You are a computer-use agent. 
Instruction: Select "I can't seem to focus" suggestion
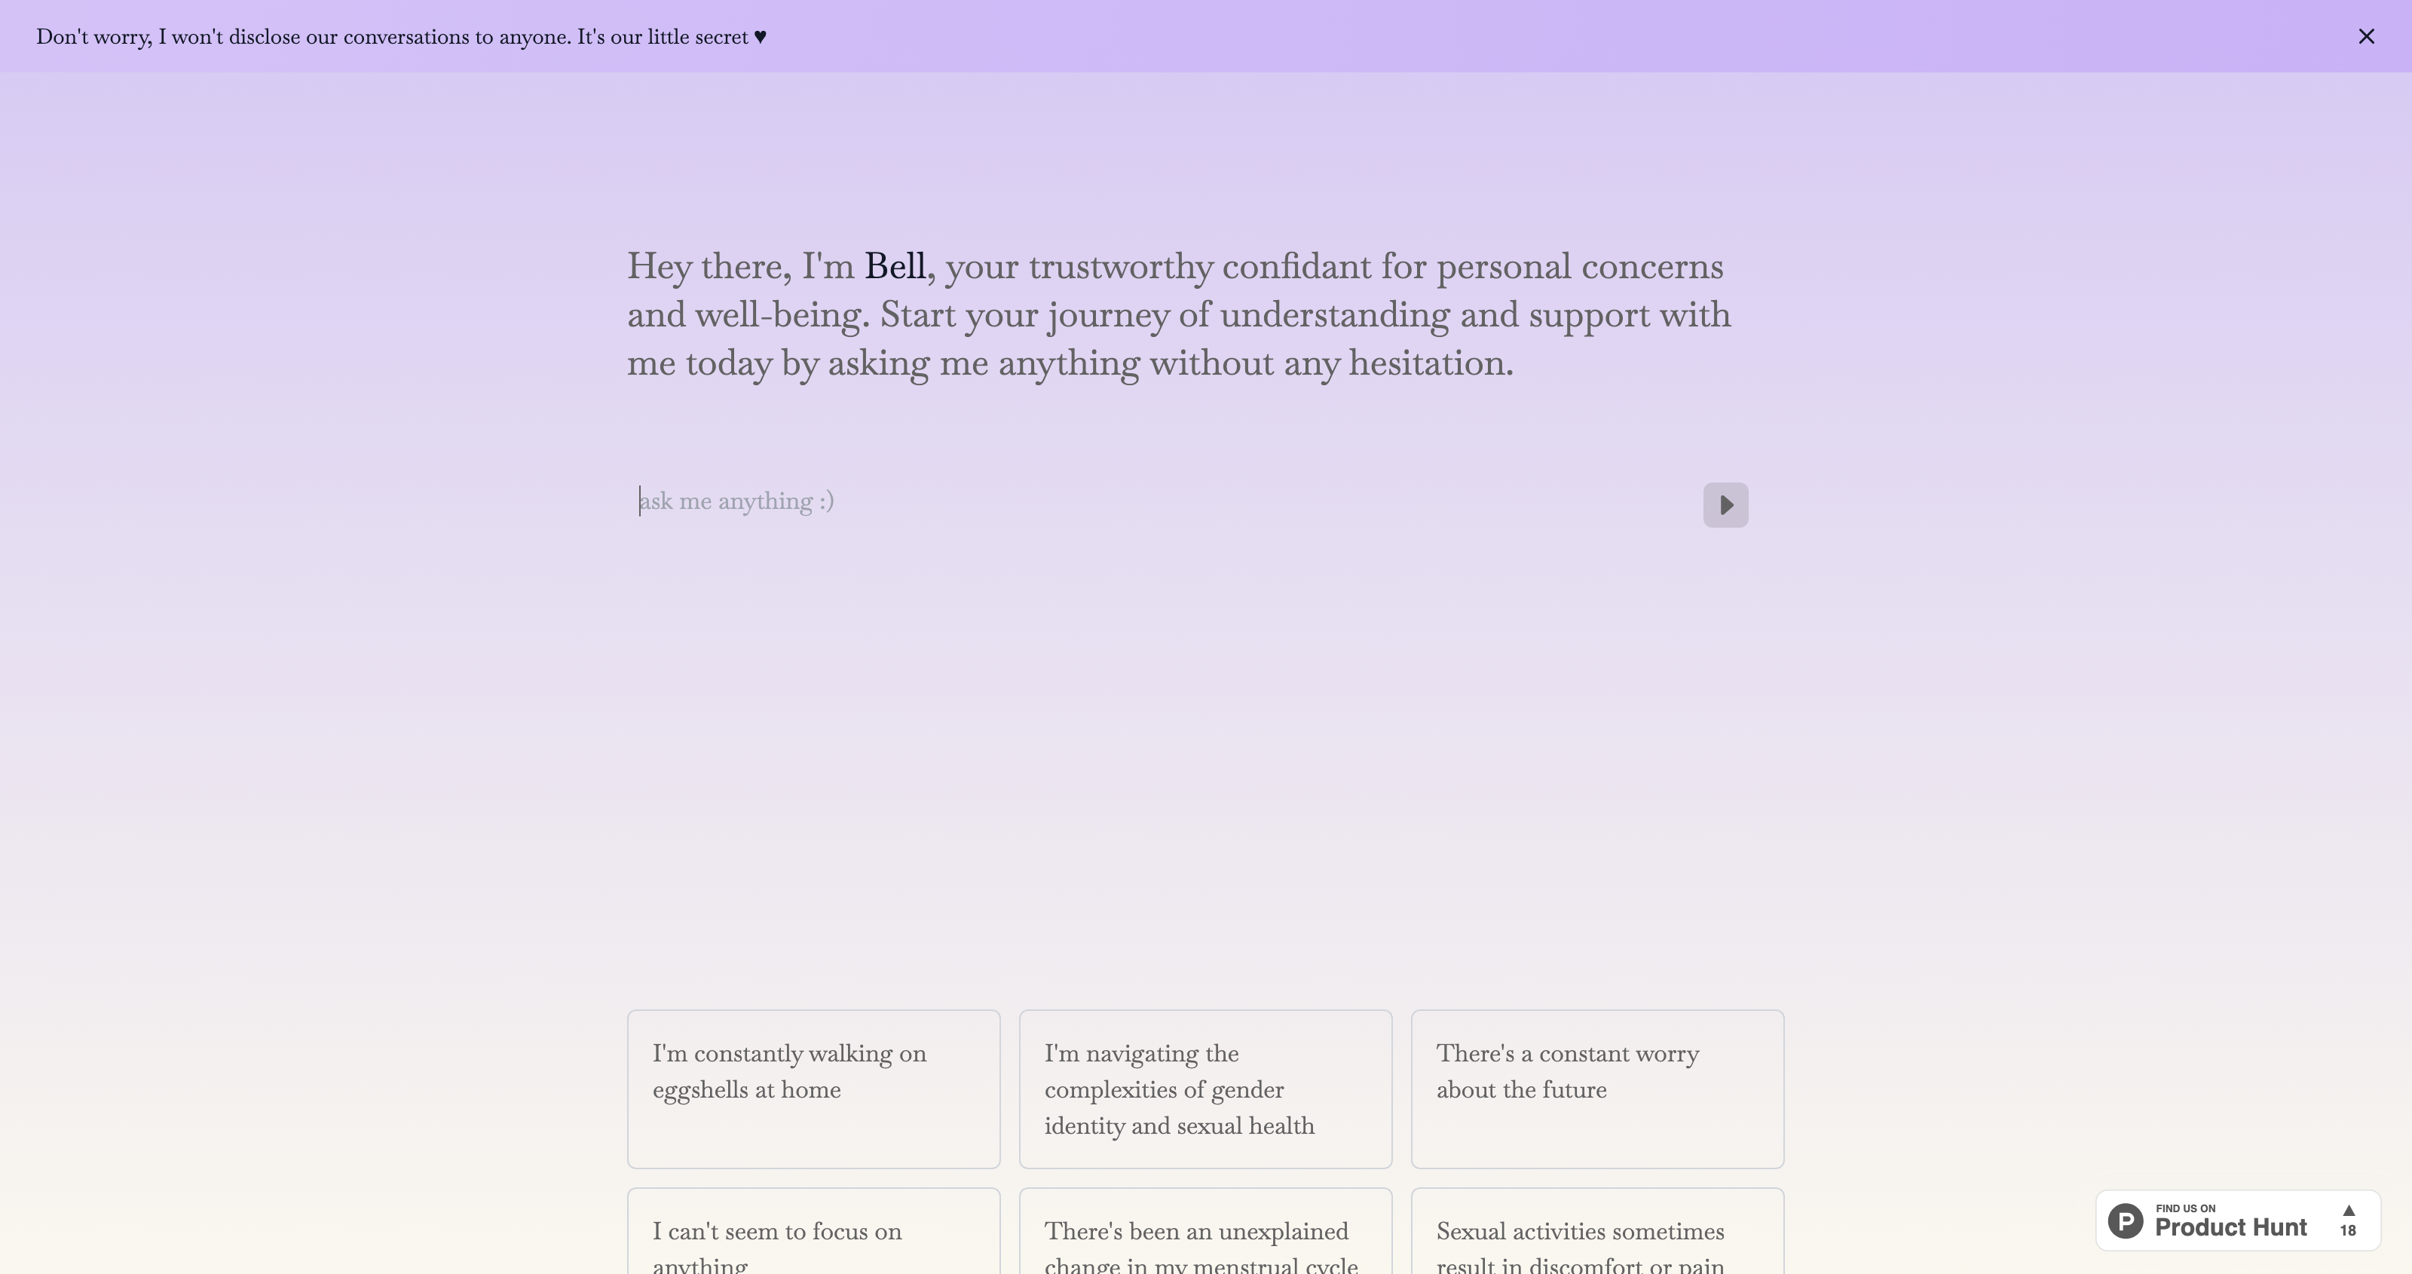(813, 1231)
